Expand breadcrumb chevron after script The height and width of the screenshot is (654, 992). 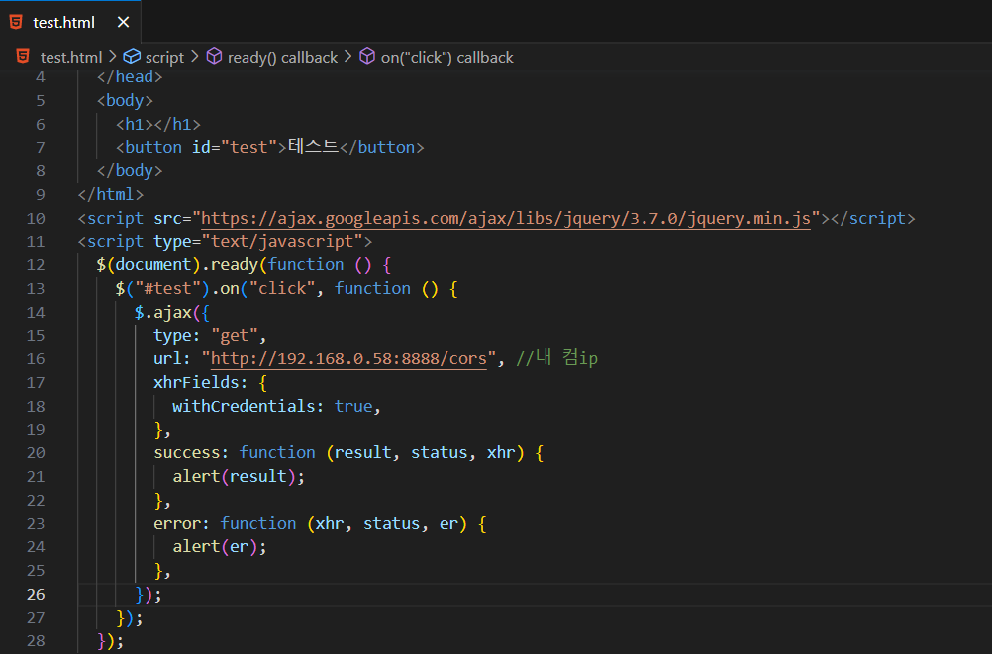(195, 57)
